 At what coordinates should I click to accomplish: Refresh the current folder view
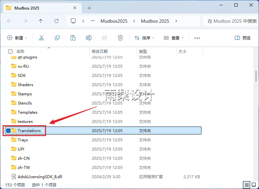click(x=57, y=21)
